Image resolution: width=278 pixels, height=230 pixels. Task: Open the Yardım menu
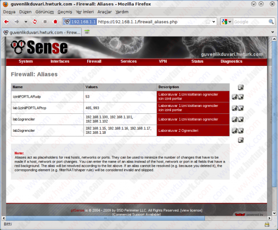click(122, 12)
